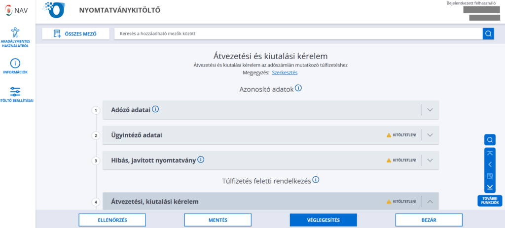Open the filler settings sliders icon
The image size is (505, 228).
pos(15,92)
